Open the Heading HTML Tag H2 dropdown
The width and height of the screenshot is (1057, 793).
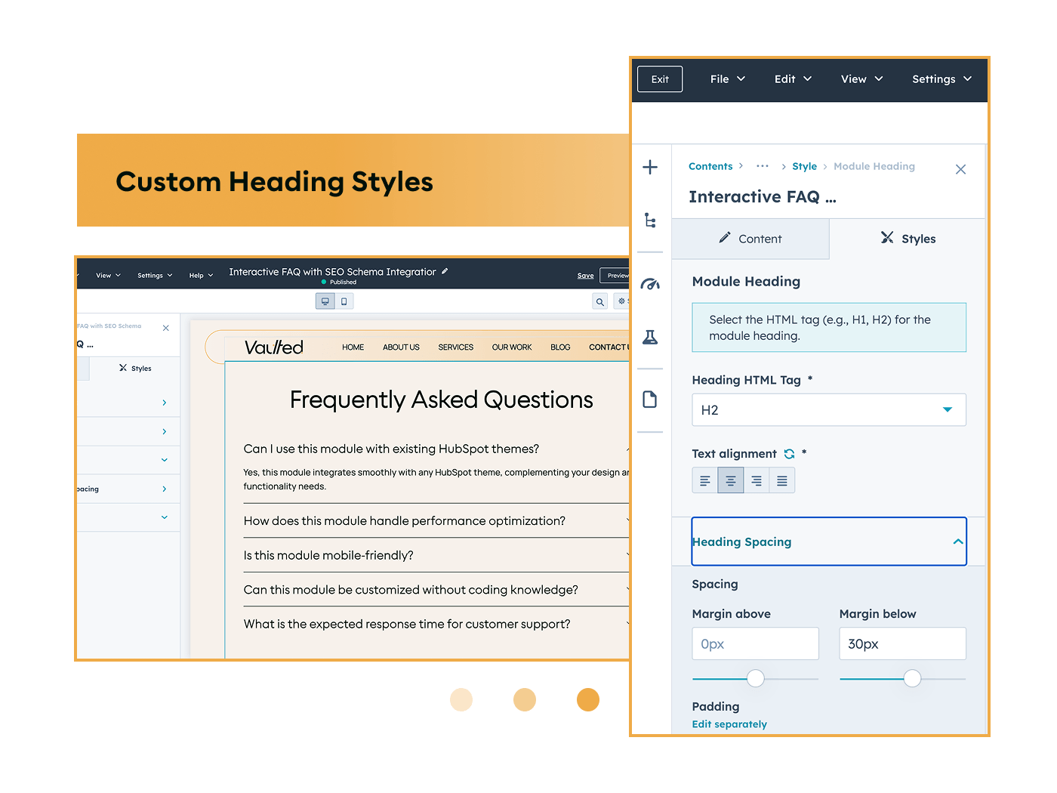[x=829, y=410]
